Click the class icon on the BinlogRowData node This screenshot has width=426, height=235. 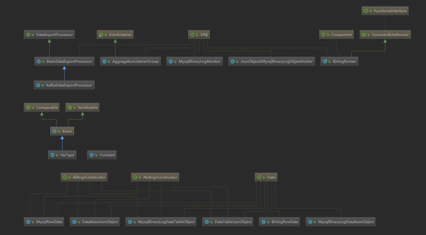click(x=264, y=222)
